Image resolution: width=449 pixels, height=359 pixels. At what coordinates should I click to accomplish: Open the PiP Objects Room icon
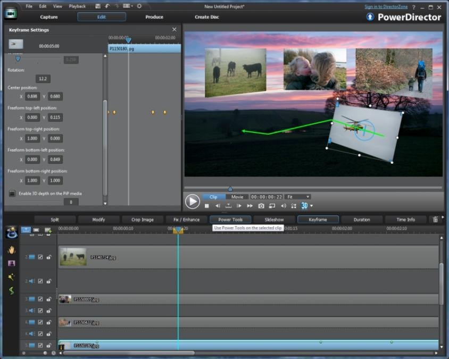tap(12, 263)
